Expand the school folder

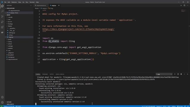click(9, 44)
